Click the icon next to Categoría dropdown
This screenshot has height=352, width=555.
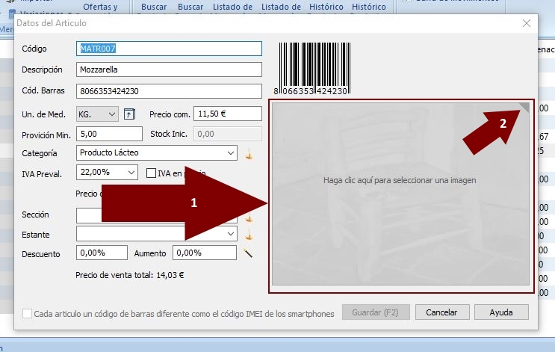[x=249, y=154]
